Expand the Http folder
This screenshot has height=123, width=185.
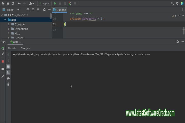click(x=9, y=33)
